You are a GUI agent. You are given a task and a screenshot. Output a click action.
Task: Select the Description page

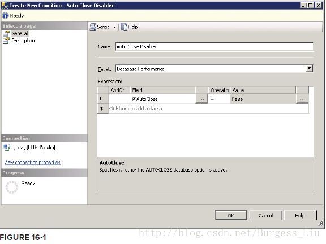tap(23, 41)
